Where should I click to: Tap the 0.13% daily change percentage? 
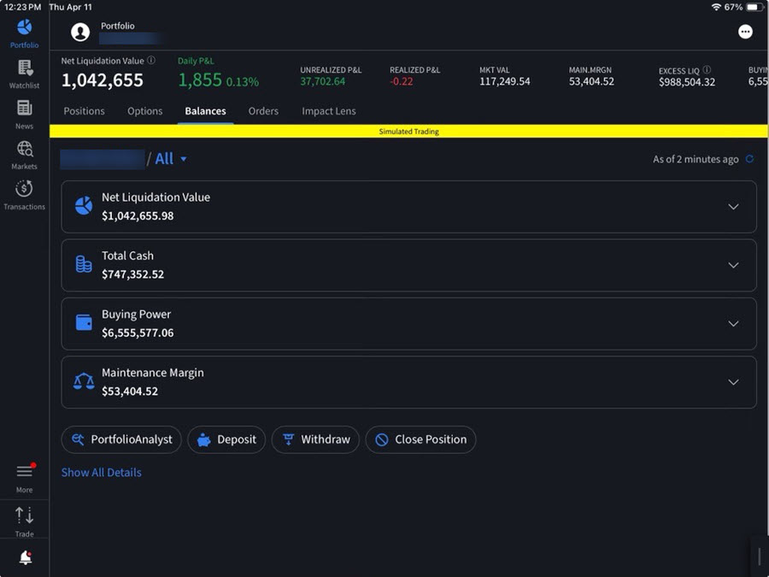tap(243, 82)
